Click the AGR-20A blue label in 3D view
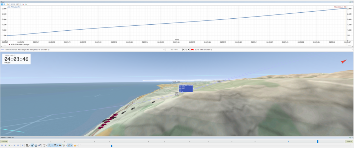Screen dimensions: 354x148 [185, 88]
